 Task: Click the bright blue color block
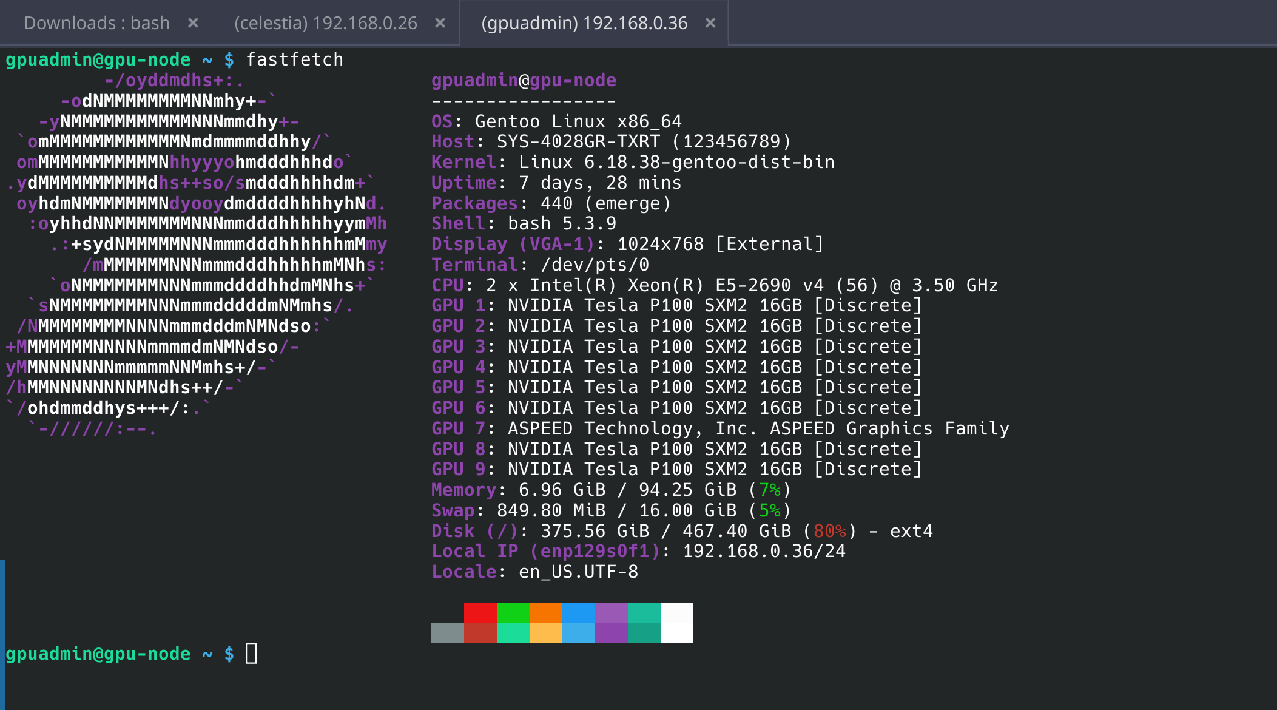tap(579, 612)
